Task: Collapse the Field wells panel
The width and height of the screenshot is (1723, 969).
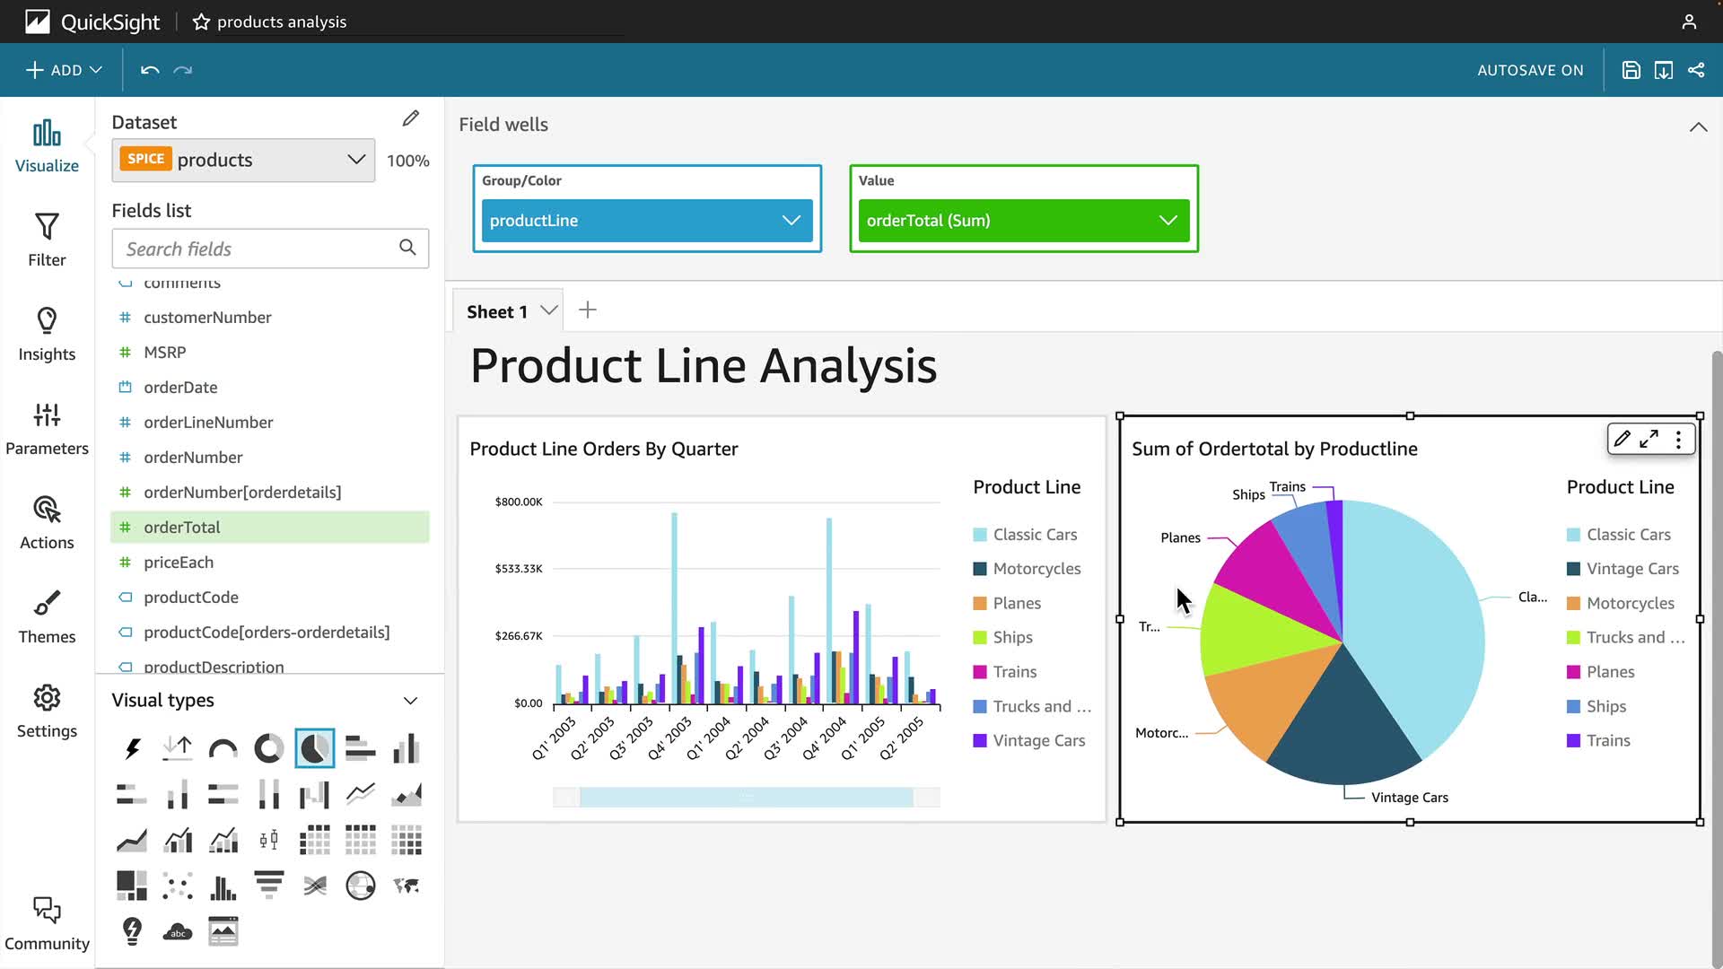Action: click(1698, 127)
